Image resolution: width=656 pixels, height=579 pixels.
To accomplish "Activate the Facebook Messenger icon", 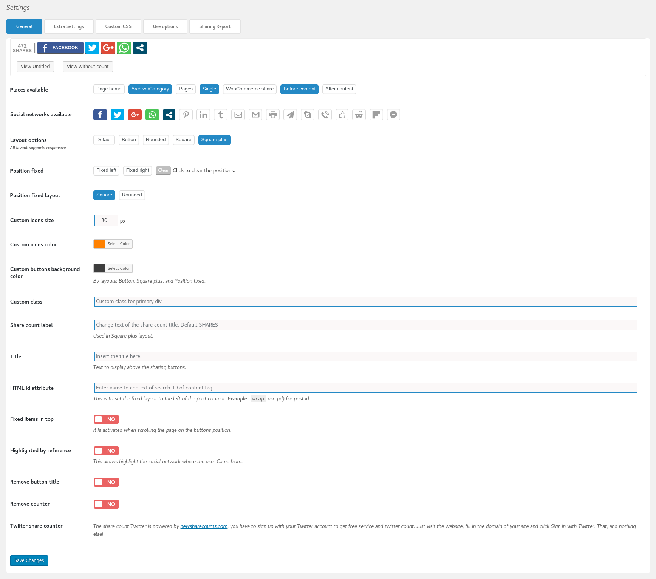I will coord(393,115).
